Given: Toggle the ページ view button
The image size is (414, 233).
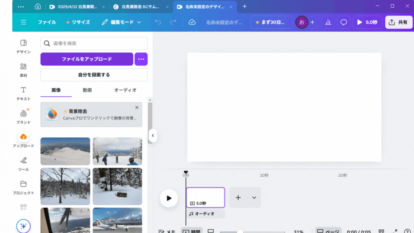Looking at the screenshot, I should (x=328, y=231).
